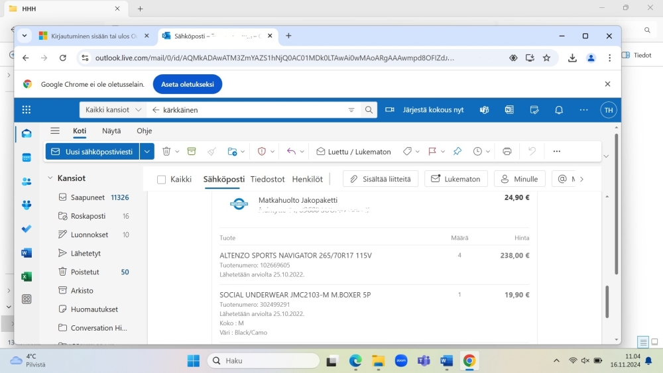Screen dimensions: 663x373
Task: Open the Roskaposti folder
Action: (x=93, y=216)
